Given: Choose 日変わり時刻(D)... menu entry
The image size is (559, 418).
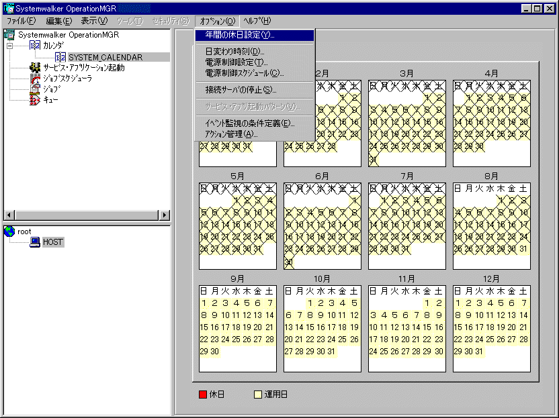Looking at the screenshot, I should click(x=255, y=52).
